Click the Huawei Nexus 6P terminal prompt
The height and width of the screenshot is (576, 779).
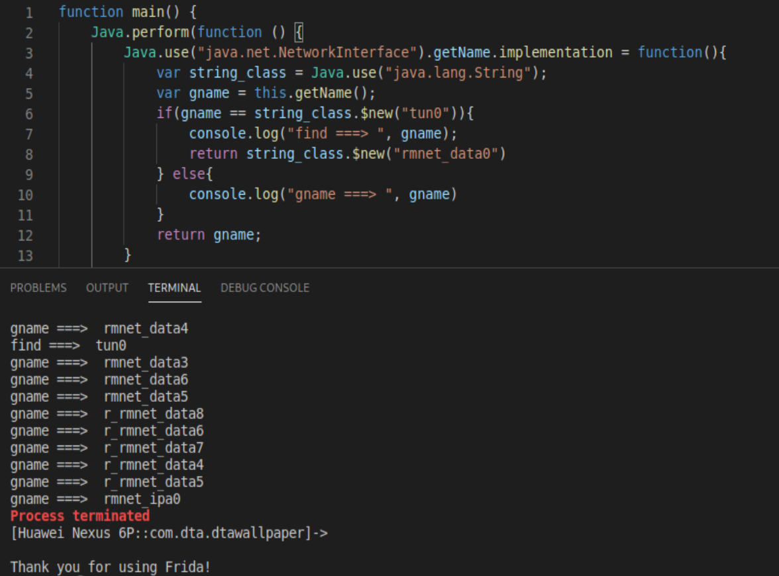pyautogui.click(x=168, y=533)
